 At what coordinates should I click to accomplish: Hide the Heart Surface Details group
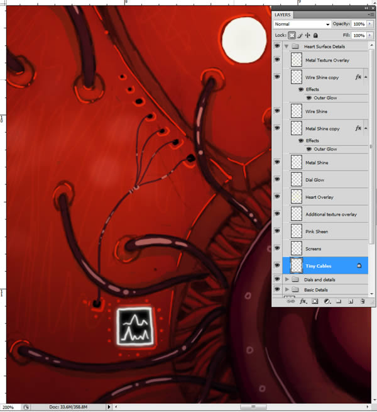(x=277, y=46)
